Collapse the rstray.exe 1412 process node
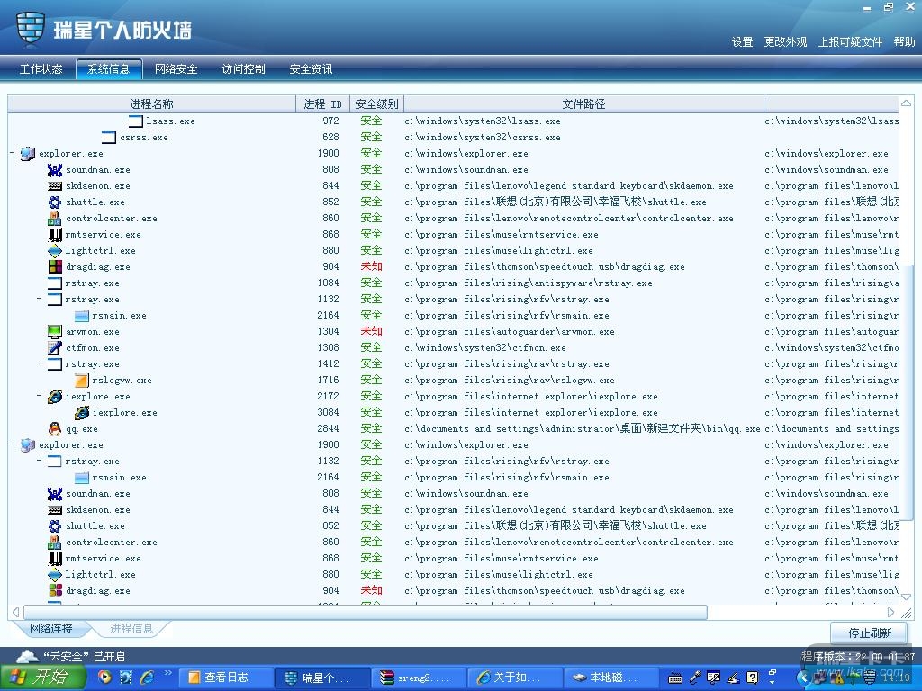This screenshot has height=691, width=922. pyautogui.click(x=40, y=364)
